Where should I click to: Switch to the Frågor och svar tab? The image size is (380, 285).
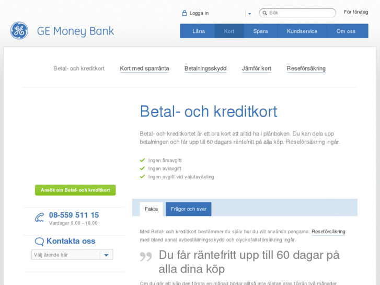pos(189,209)
